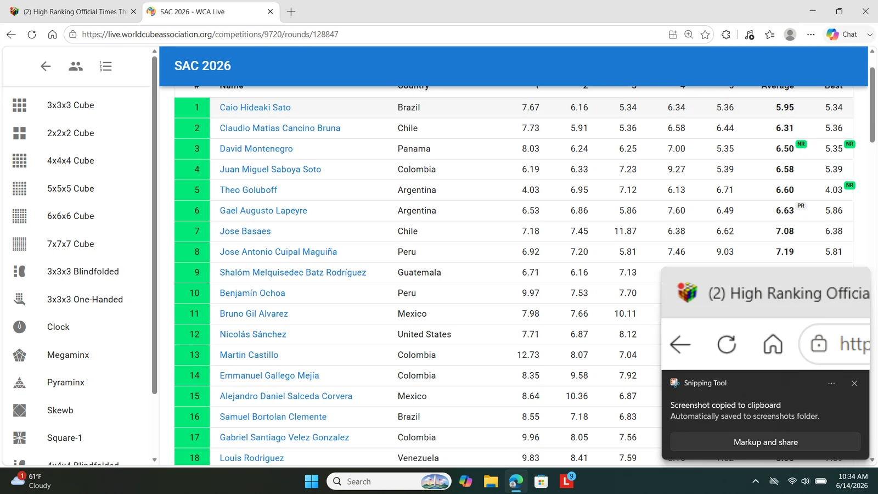Open browser Extensions puzzle icon
This screenshot has height=494, width=878.
coord(726,35)
